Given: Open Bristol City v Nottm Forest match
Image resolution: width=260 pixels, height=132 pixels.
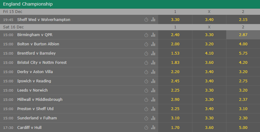Looking at the screenshot, I should pos(42,63).
